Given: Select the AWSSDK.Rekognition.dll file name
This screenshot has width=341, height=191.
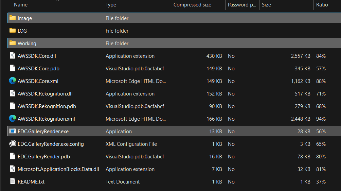Looking at the screenshot, I should tap(45, 94).
